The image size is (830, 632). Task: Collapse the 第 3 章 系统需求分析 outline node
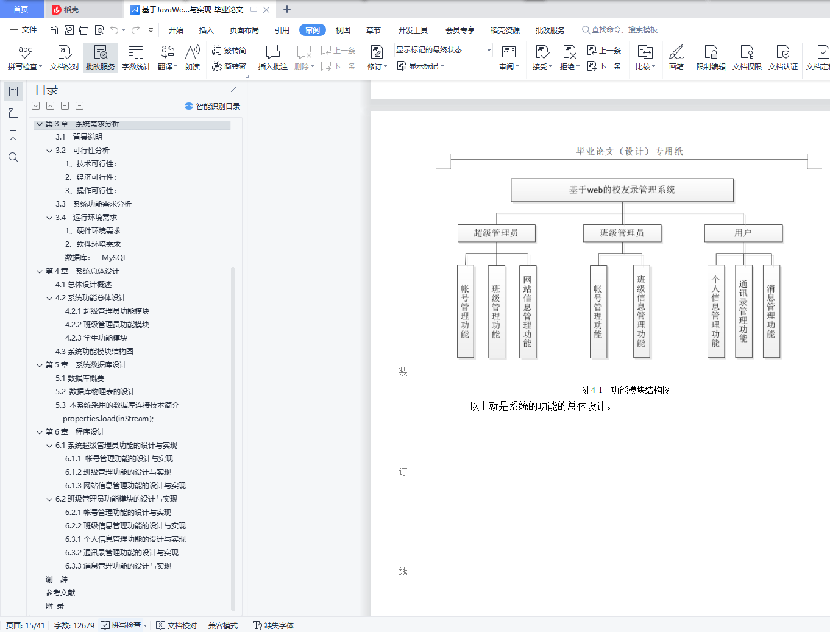tap(40, 124)
